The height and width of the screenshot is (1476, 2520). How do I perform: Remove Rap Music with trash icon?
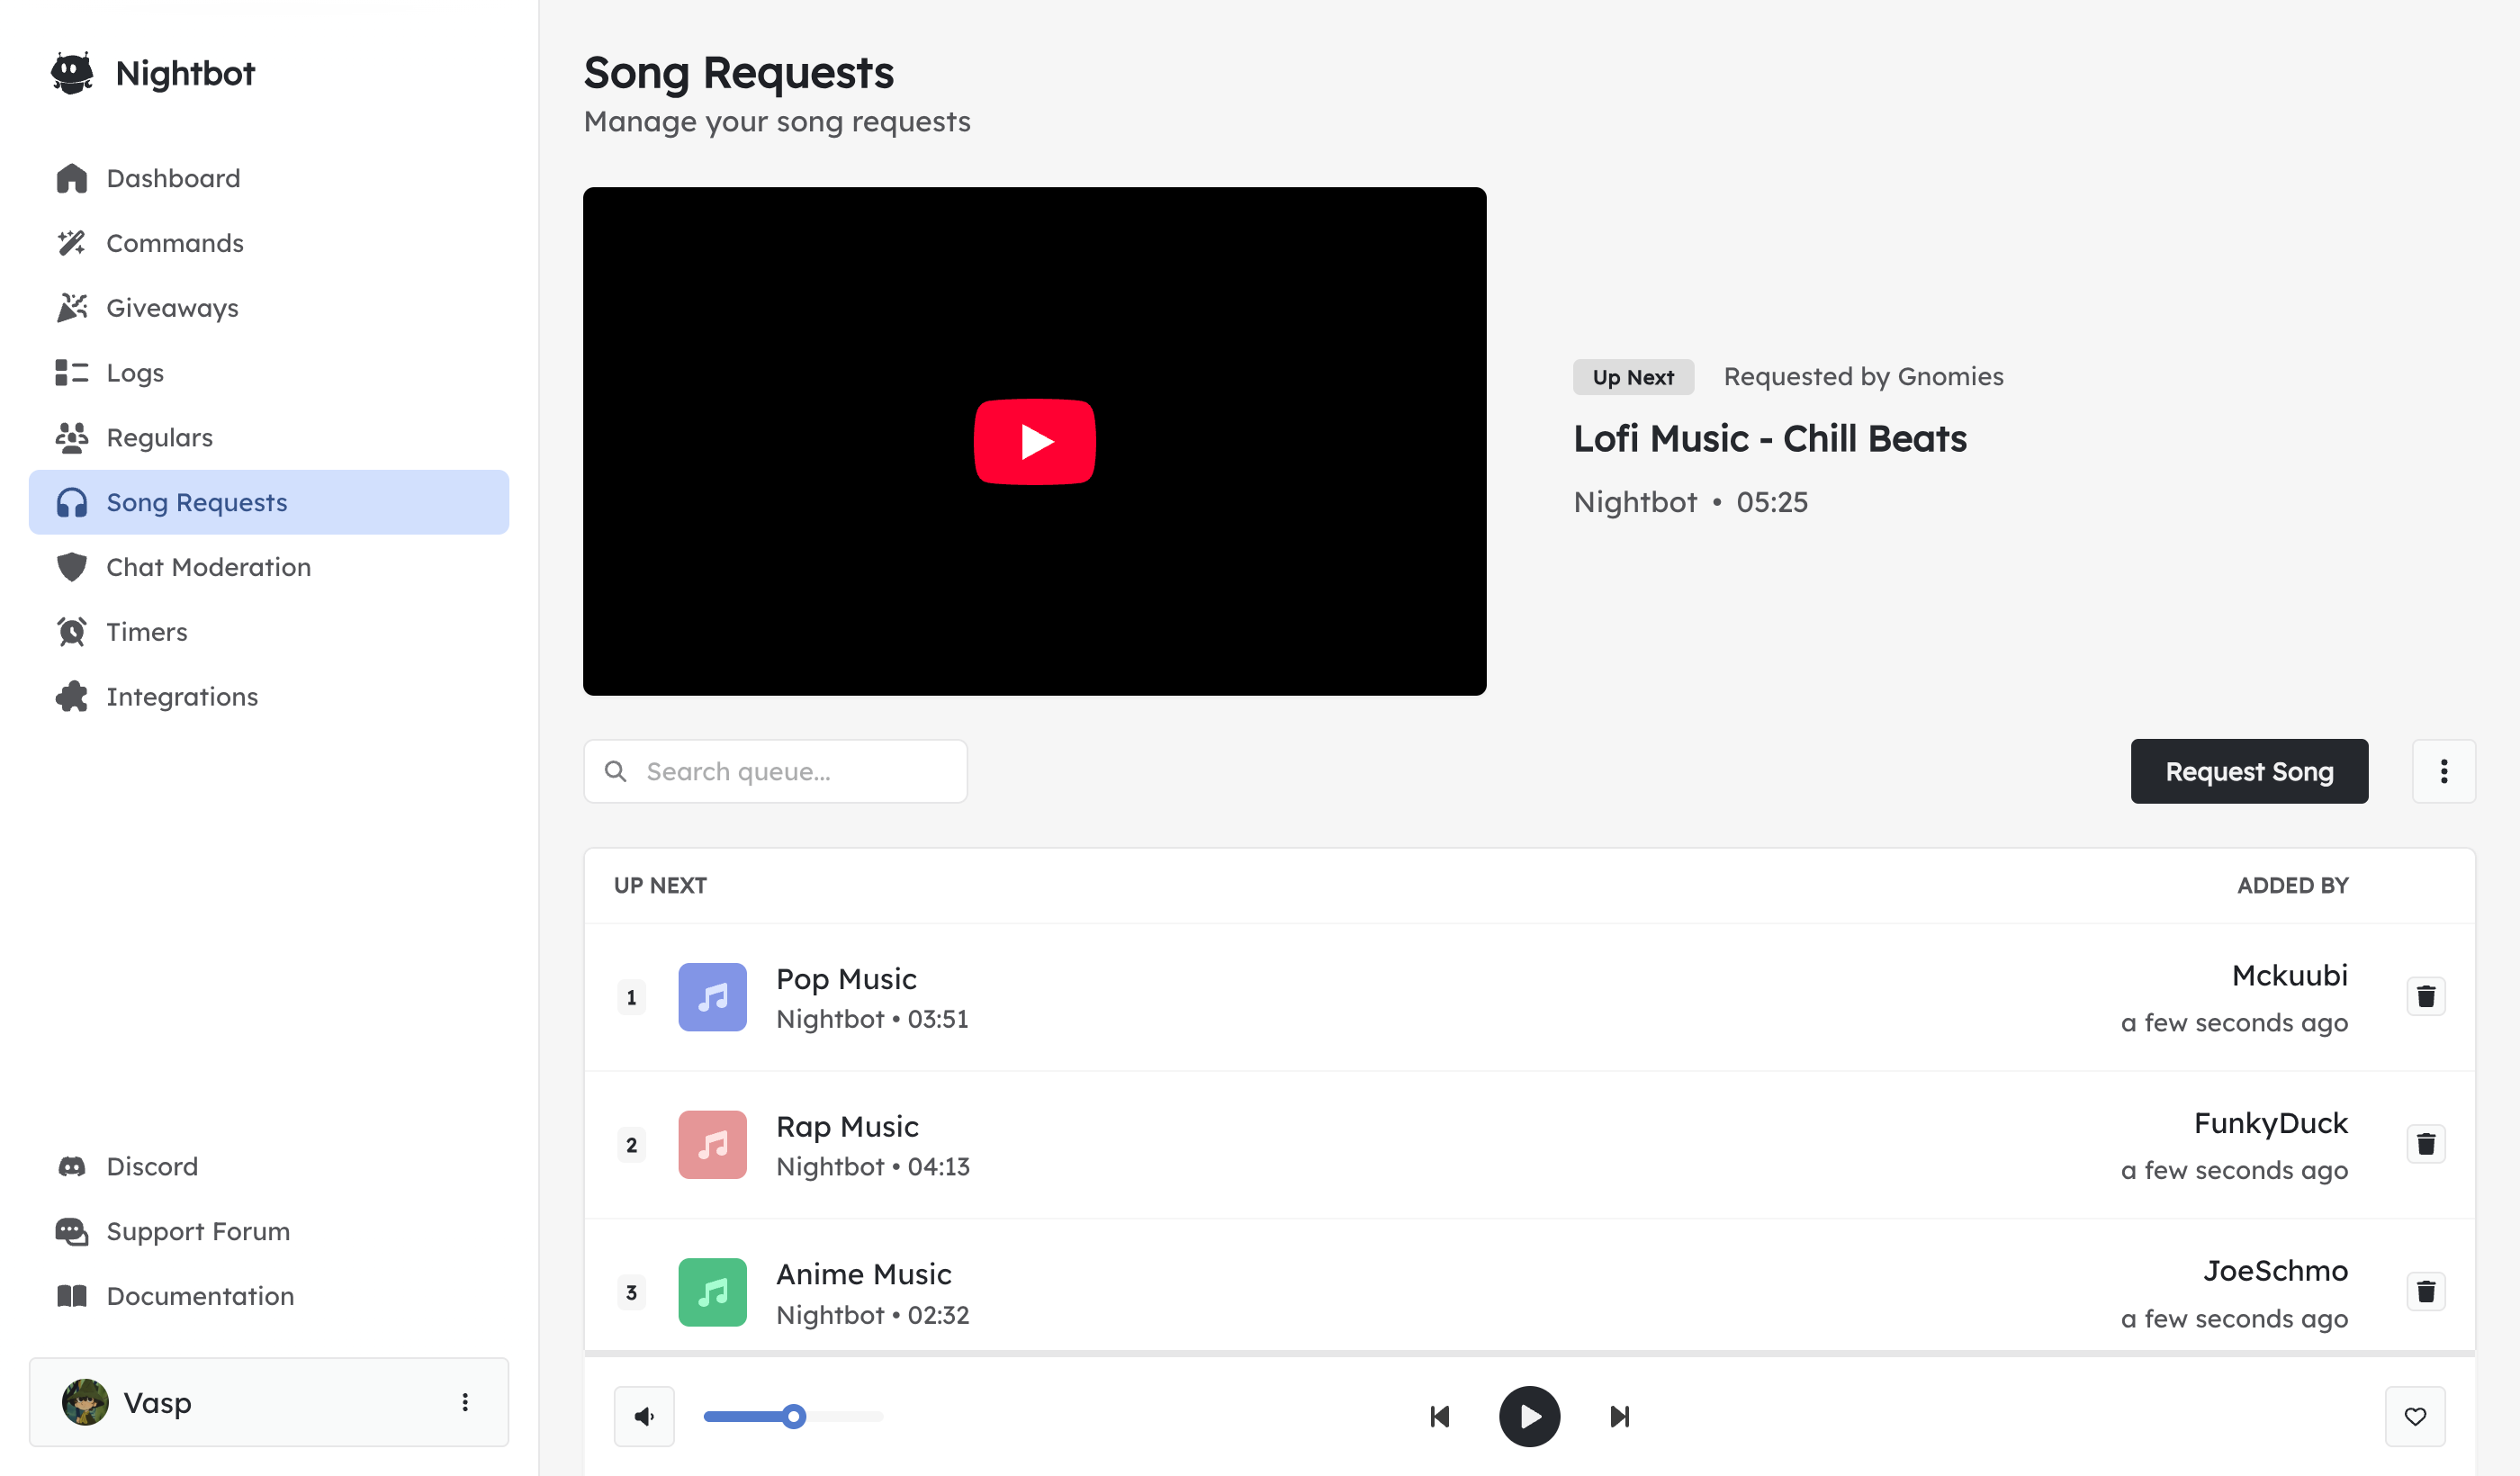coord(2425,1144)
